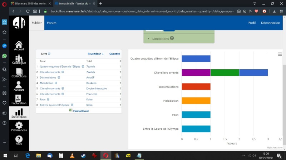Select the Publier tab

[x=37, y=23]
